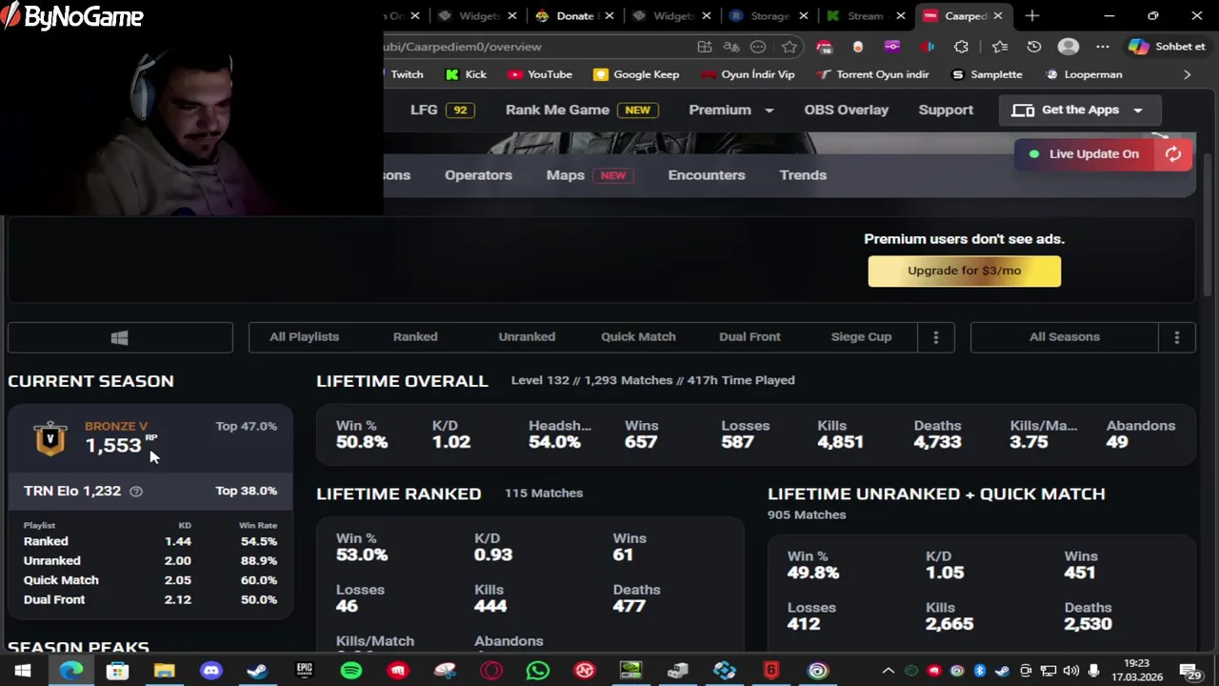1219x686 pixels.
Task: Open more playlists three-dot menu
Action: (935, 337)
